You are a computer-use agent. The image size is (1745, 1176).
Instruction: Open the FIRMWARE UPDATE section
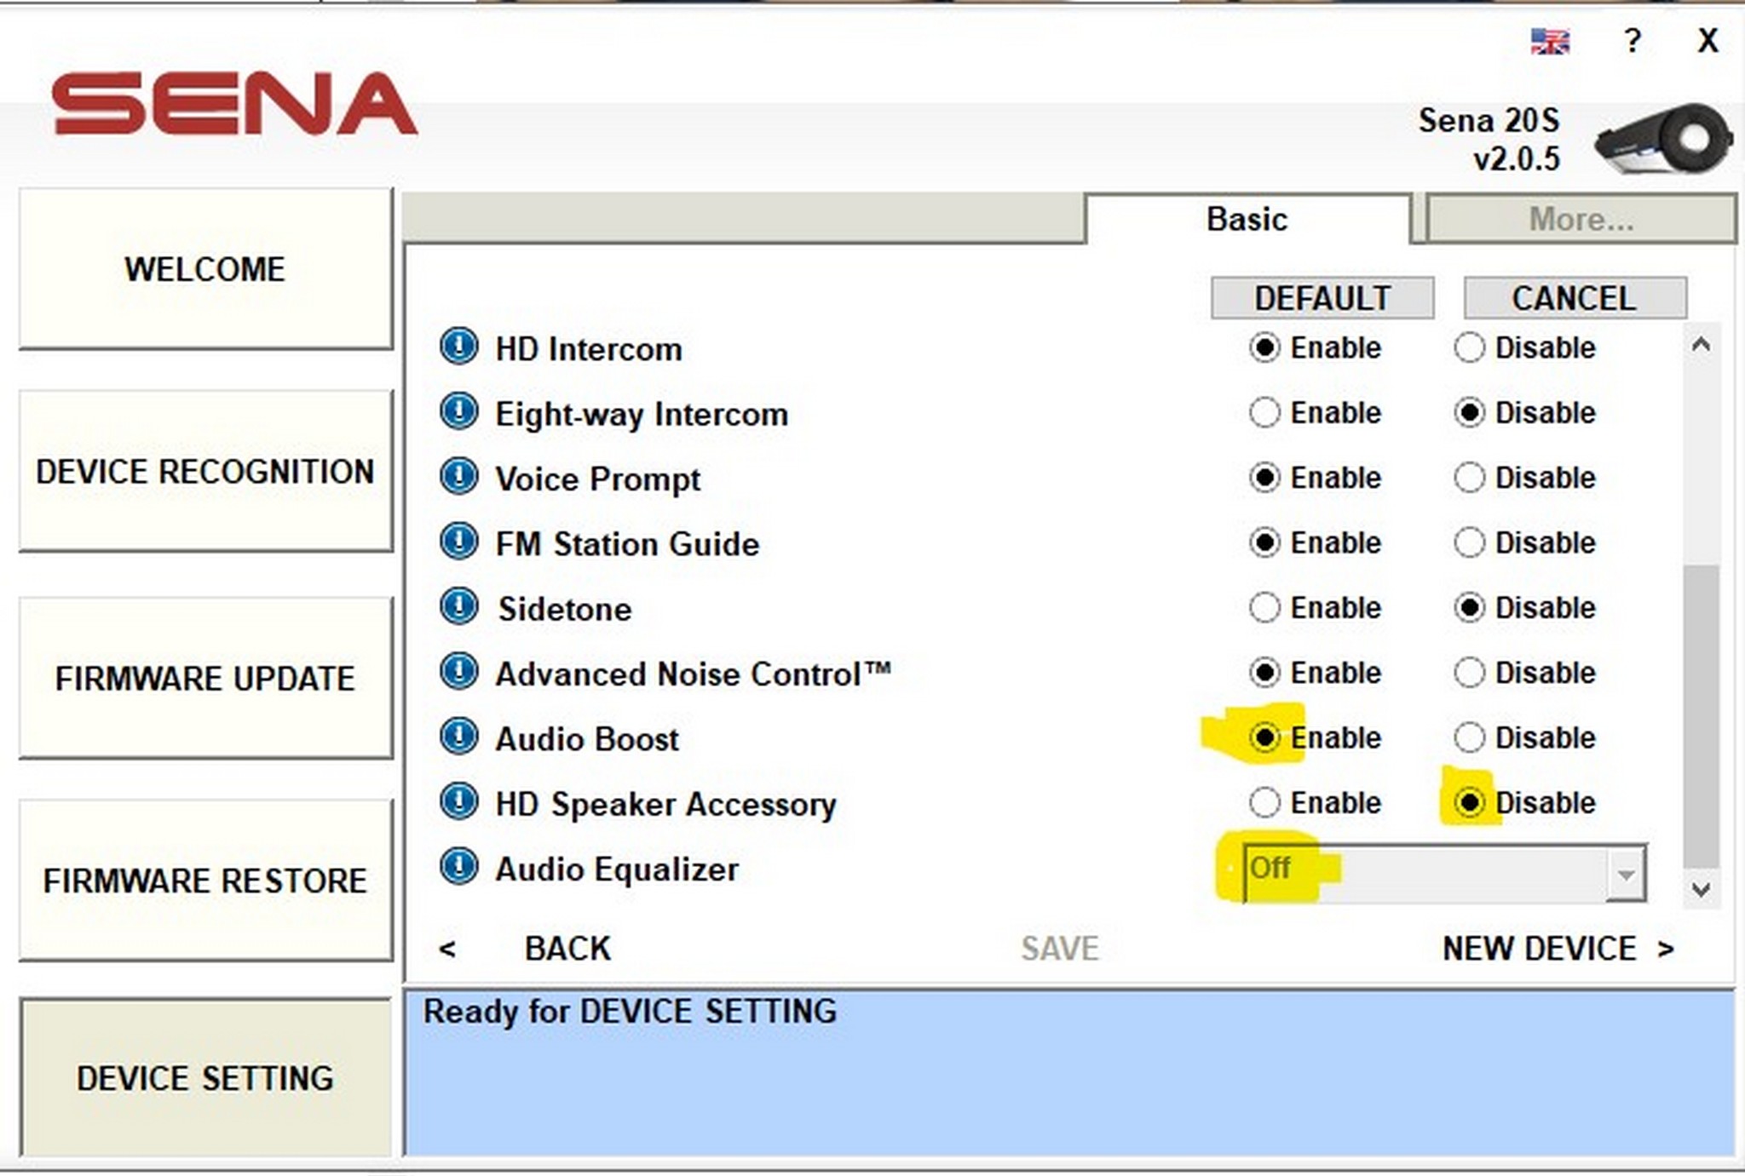[x=205, y=679]
